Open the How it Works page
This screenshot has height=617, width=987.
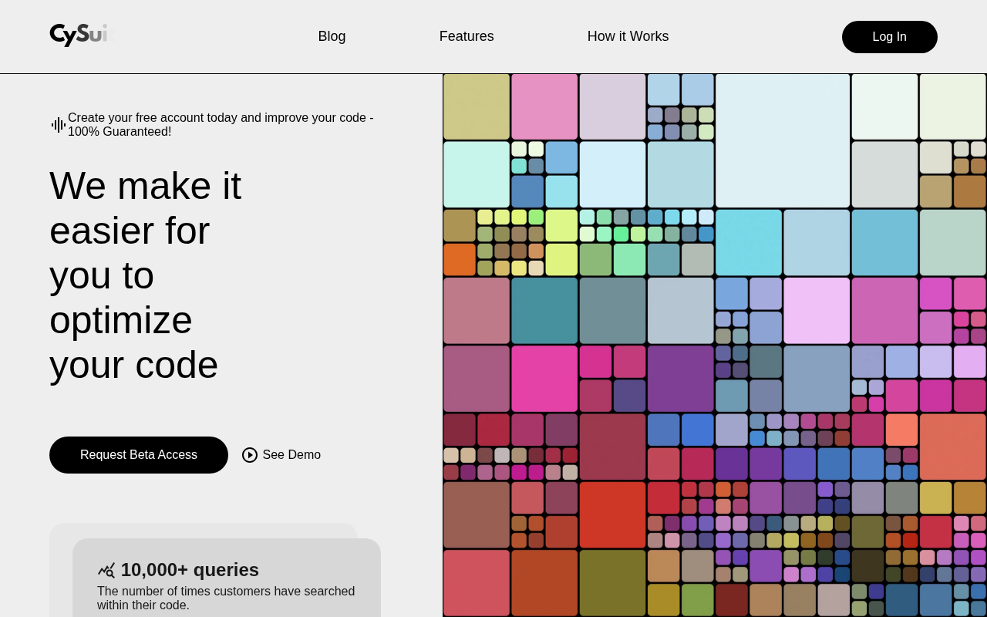tap(628, 36)
